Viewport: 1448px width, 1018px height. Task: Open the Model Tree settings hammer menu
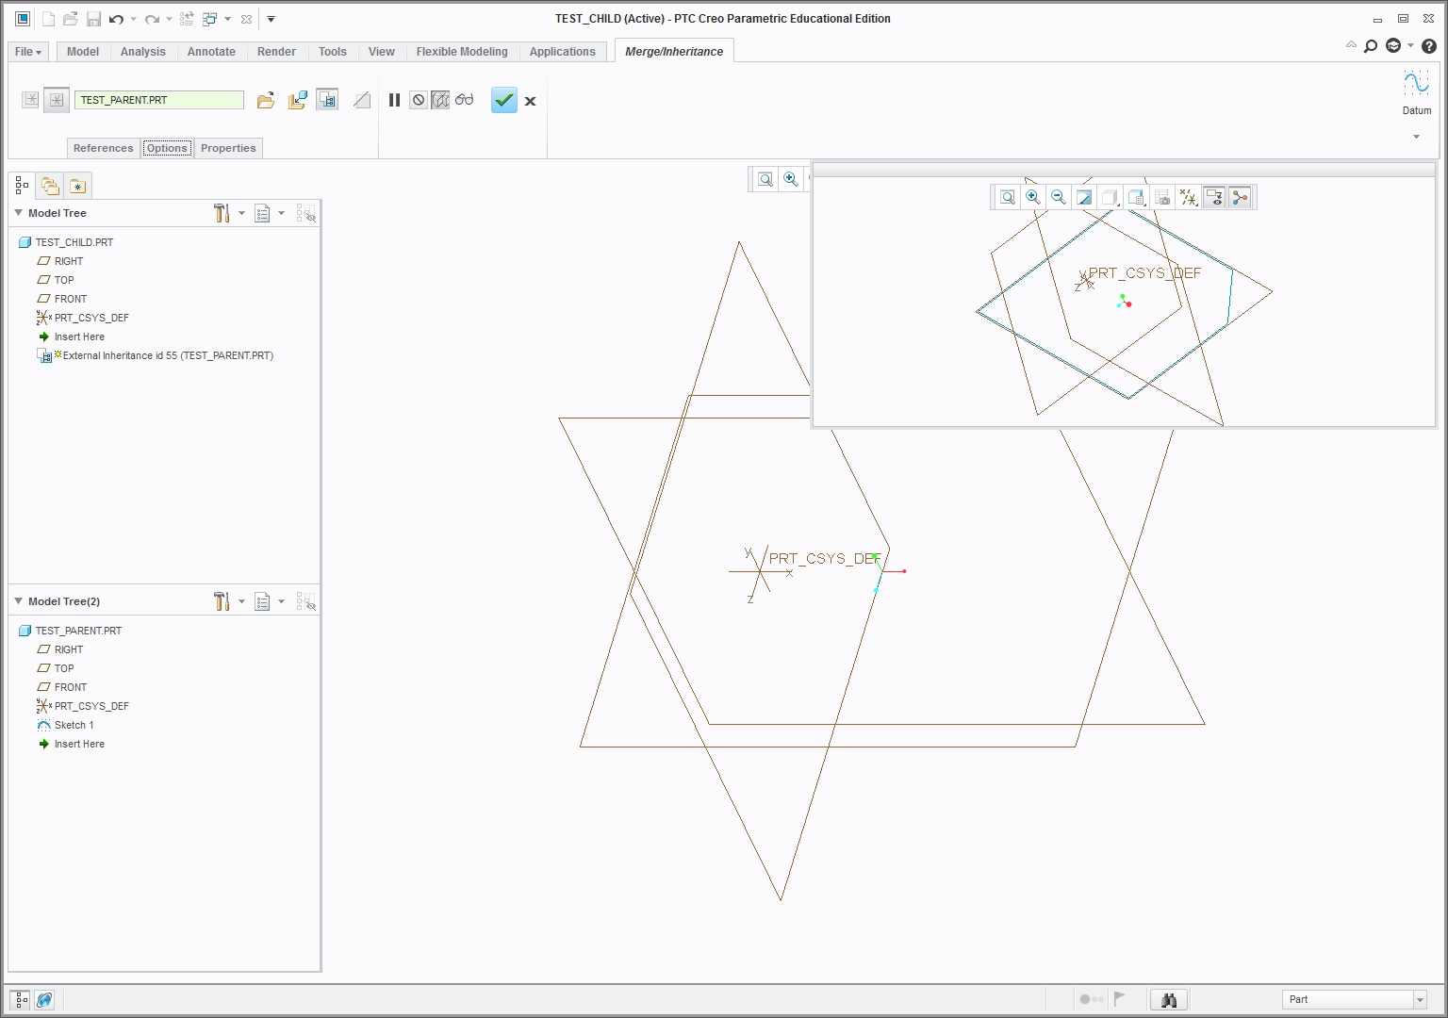click(x=222, y=213)
